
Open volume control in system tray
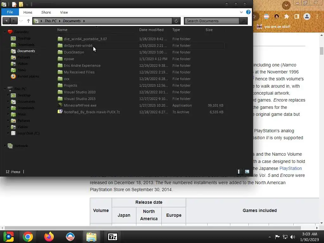click(x=293, y=237)
